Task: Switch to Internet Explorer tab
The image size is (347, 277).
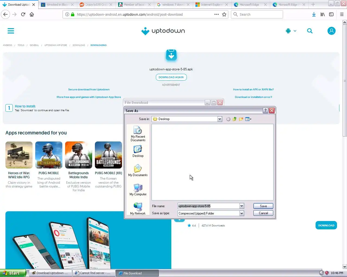Action: (211, 5)
